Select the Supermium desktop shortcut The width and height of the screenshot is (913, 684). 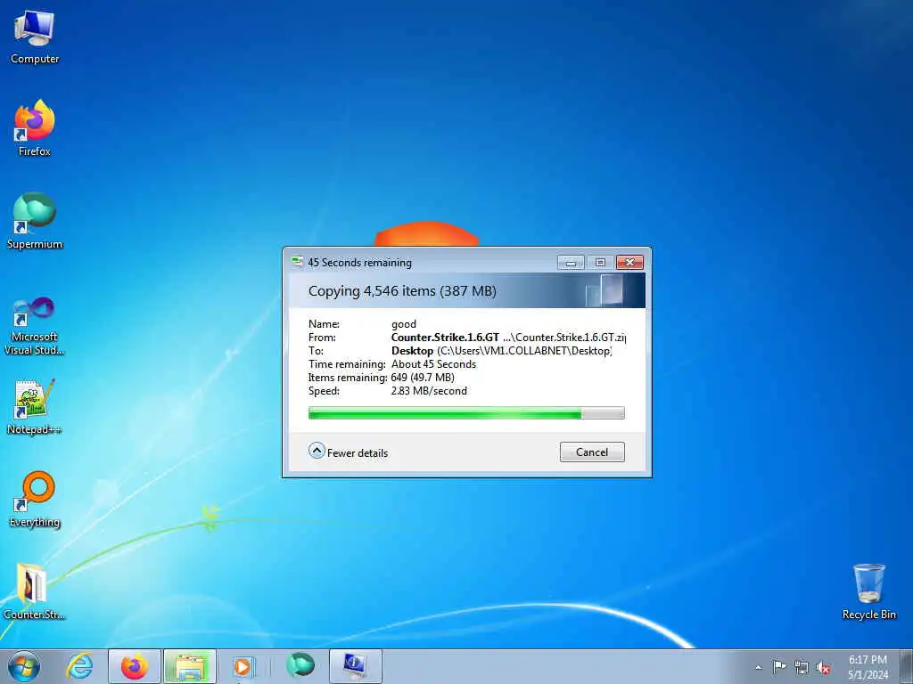pyautogui.click(x=35, y=221)
